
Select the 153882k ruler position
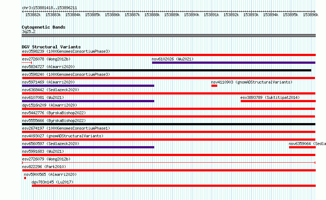point(33,15)
